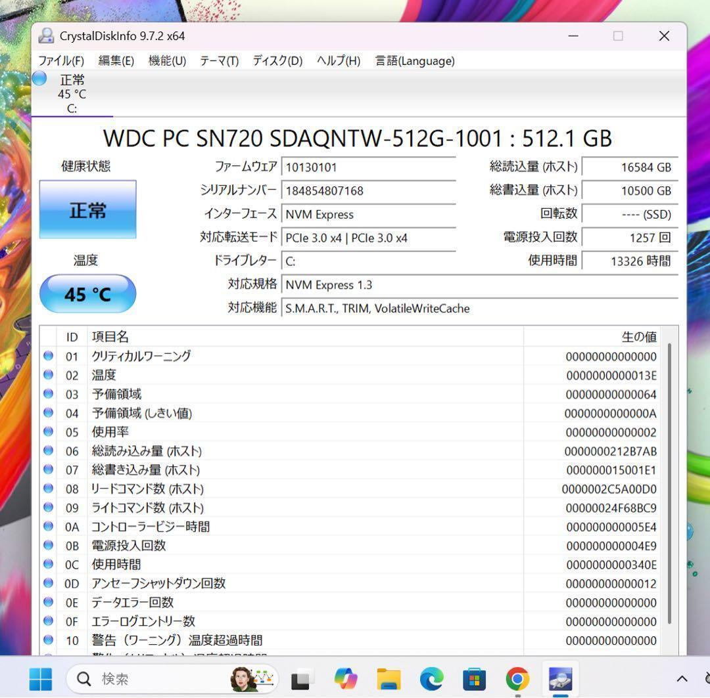
Task: Select the C: drive status orb
Action: click(40, 79)
